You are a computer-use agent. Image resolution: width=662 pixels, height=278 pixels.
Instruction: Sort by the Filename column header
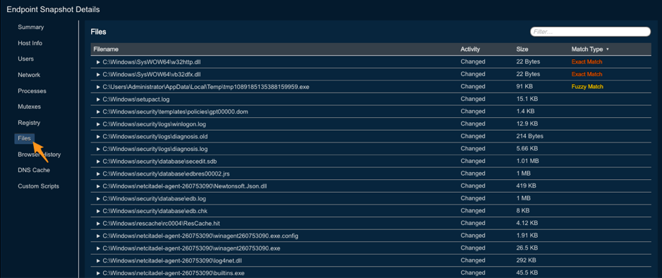coord(106,49)
